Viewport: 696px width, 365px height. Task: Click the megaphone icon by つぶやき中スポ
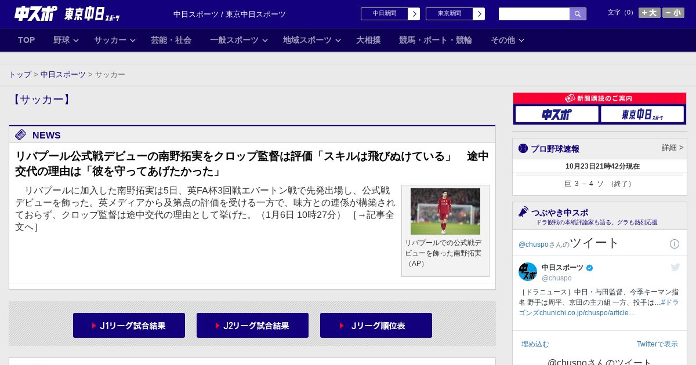coord(524,212)
